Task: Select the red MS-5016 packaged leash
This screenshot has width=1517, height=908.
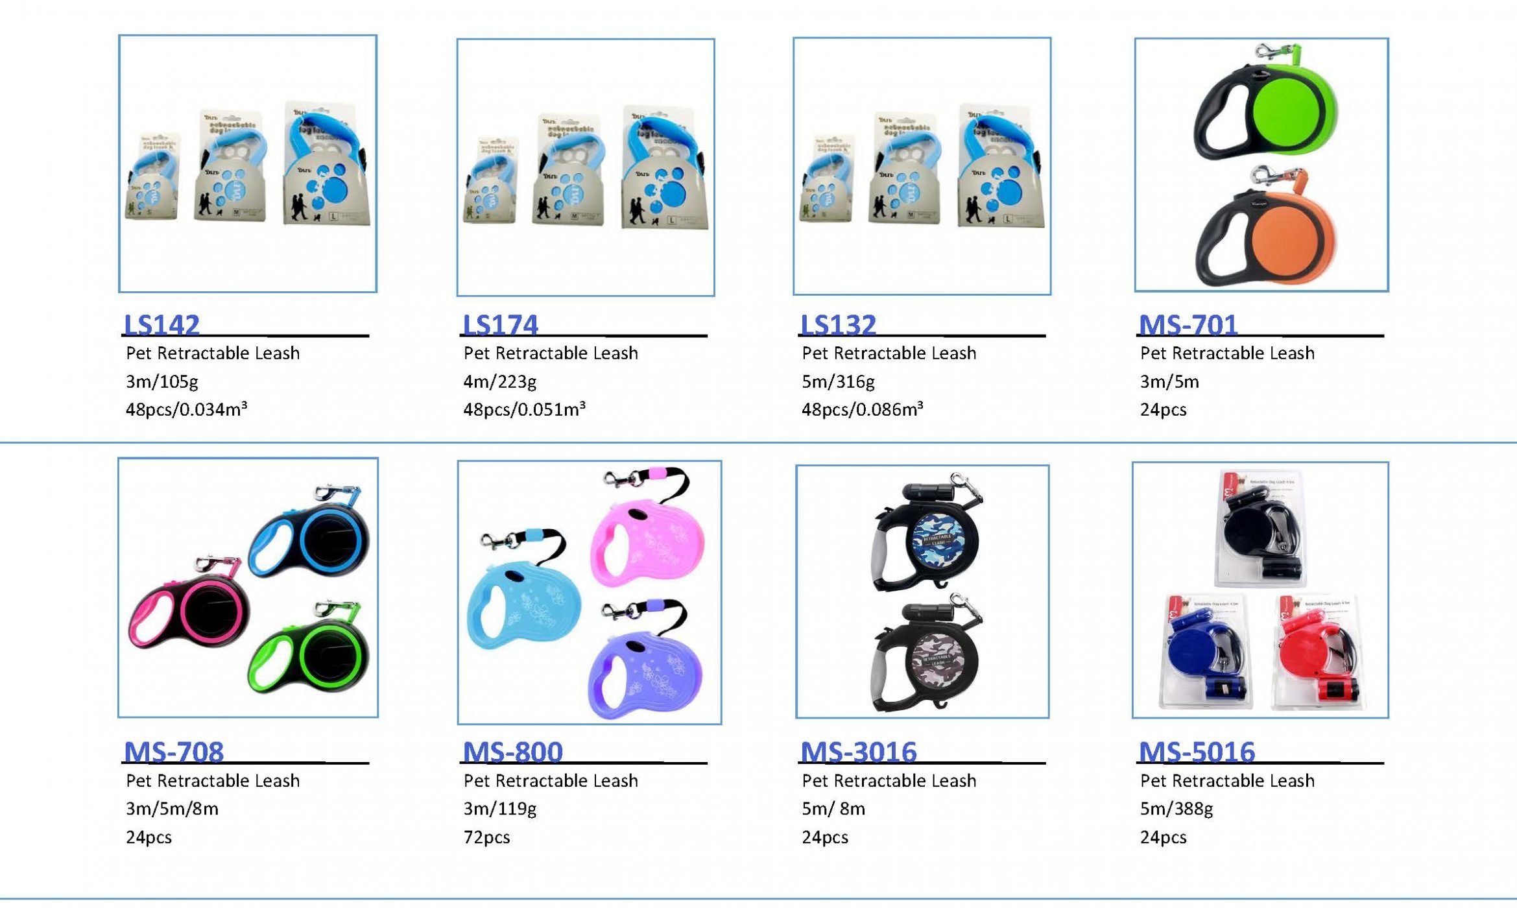Action: pyautogui.click(x=1320, y=651)
